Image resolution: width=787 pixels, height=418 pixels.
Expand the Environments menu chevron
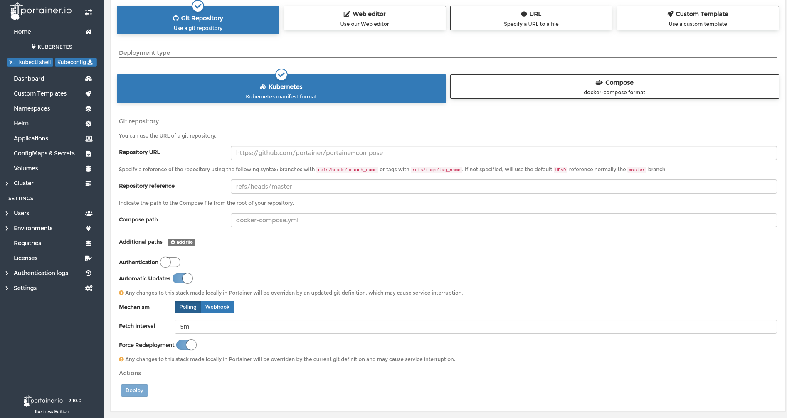[7, 229]
